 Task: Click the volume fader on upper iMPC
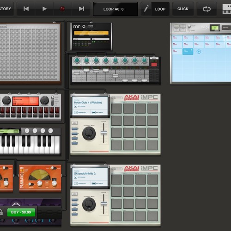point(104,133)
